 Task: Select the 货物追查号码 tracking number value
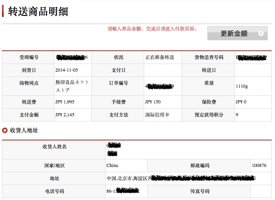pos(251,58)
